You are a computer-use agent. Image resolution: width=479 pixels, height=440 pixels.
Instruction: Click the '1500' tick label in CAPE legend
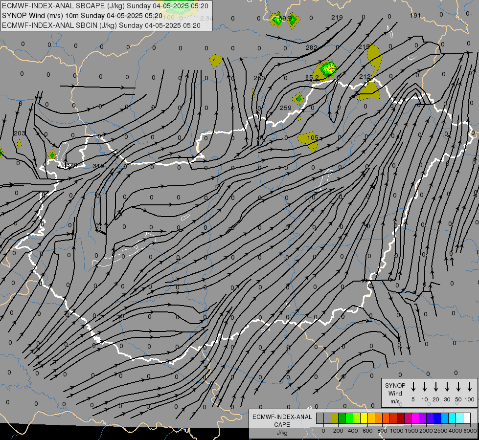click(x=411, y=431)
